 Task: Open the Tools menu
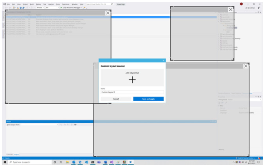tap(58, 4)
